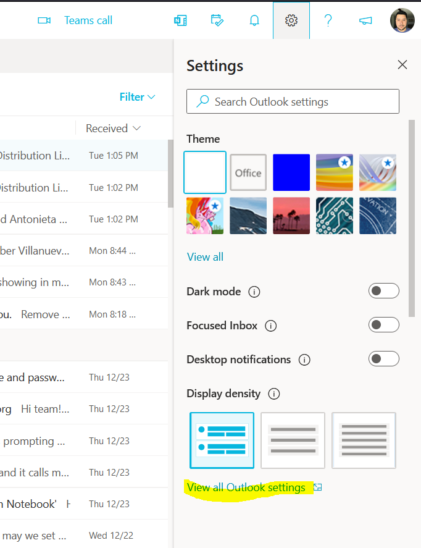Select the compact display density option
Viewport: 421px width, 548px height.
pyautogui.click(x=364, y=441)
